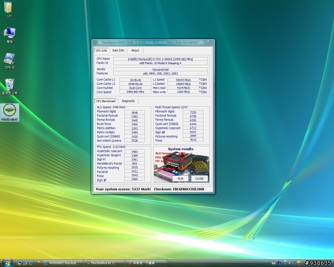Click the CPU Name field value
Viewport: 334px width, 267px height.
(160, 59)
